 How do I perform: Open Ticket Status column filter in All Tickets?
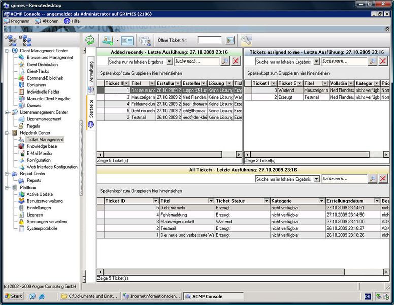click(265, 201)
